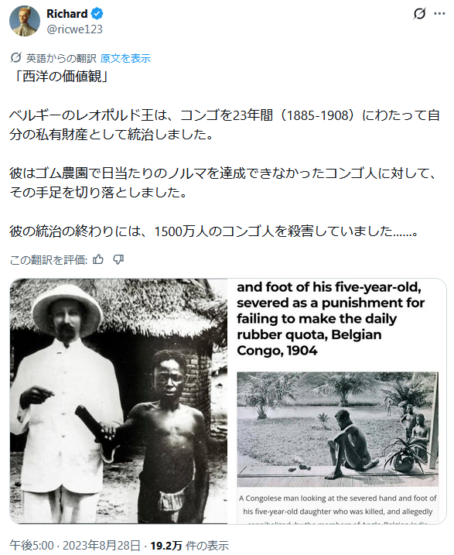Click the 19.2万 view count
Image resolution: width=454 pixels, height=555 pixels.
(x=166, y=546)
